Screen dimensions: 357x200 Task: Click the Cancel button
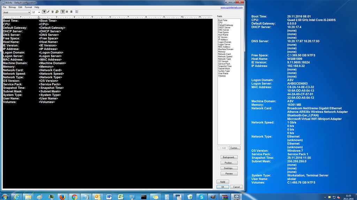pos(236,187)
